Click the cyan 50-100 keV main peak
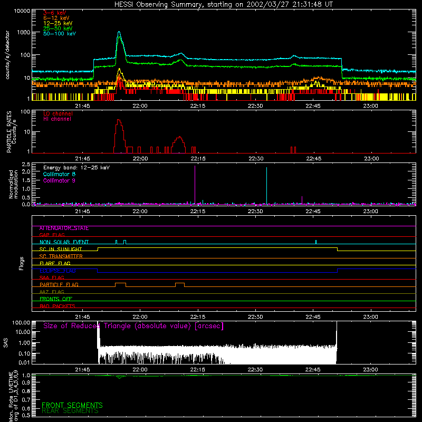Image resolution: width=422 pixels, height=422 pixels. coord(119,32)
